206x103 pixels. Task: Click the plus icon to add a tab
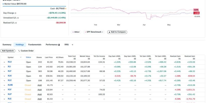point(72,45)
